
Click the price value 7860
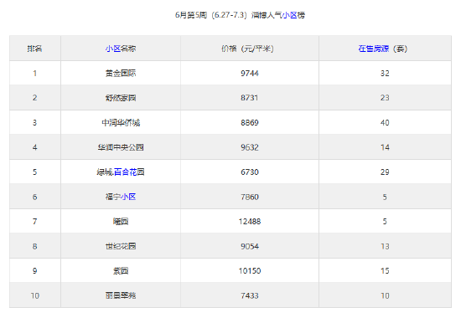click(250, 197)
